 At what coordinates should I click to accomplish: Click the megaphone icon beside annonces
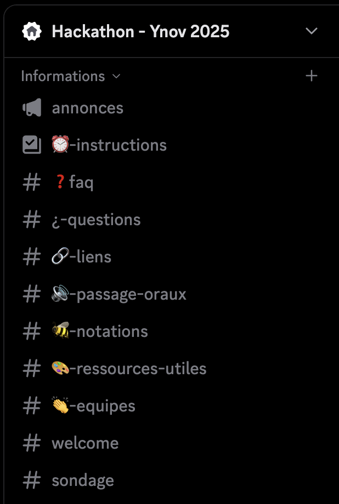[x=32, y=108]
